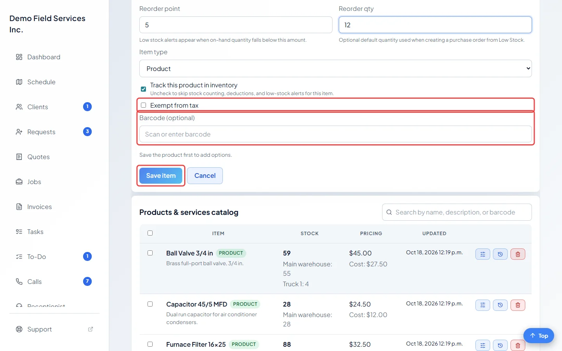View history for Capacitor 45/5 MFD
The width and height of the screenshot is (562, 351).
(x=500, y=305)
